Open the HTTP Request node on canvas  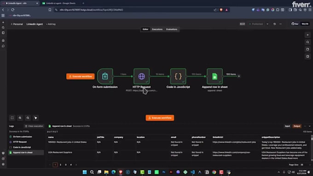click(141, 76)
